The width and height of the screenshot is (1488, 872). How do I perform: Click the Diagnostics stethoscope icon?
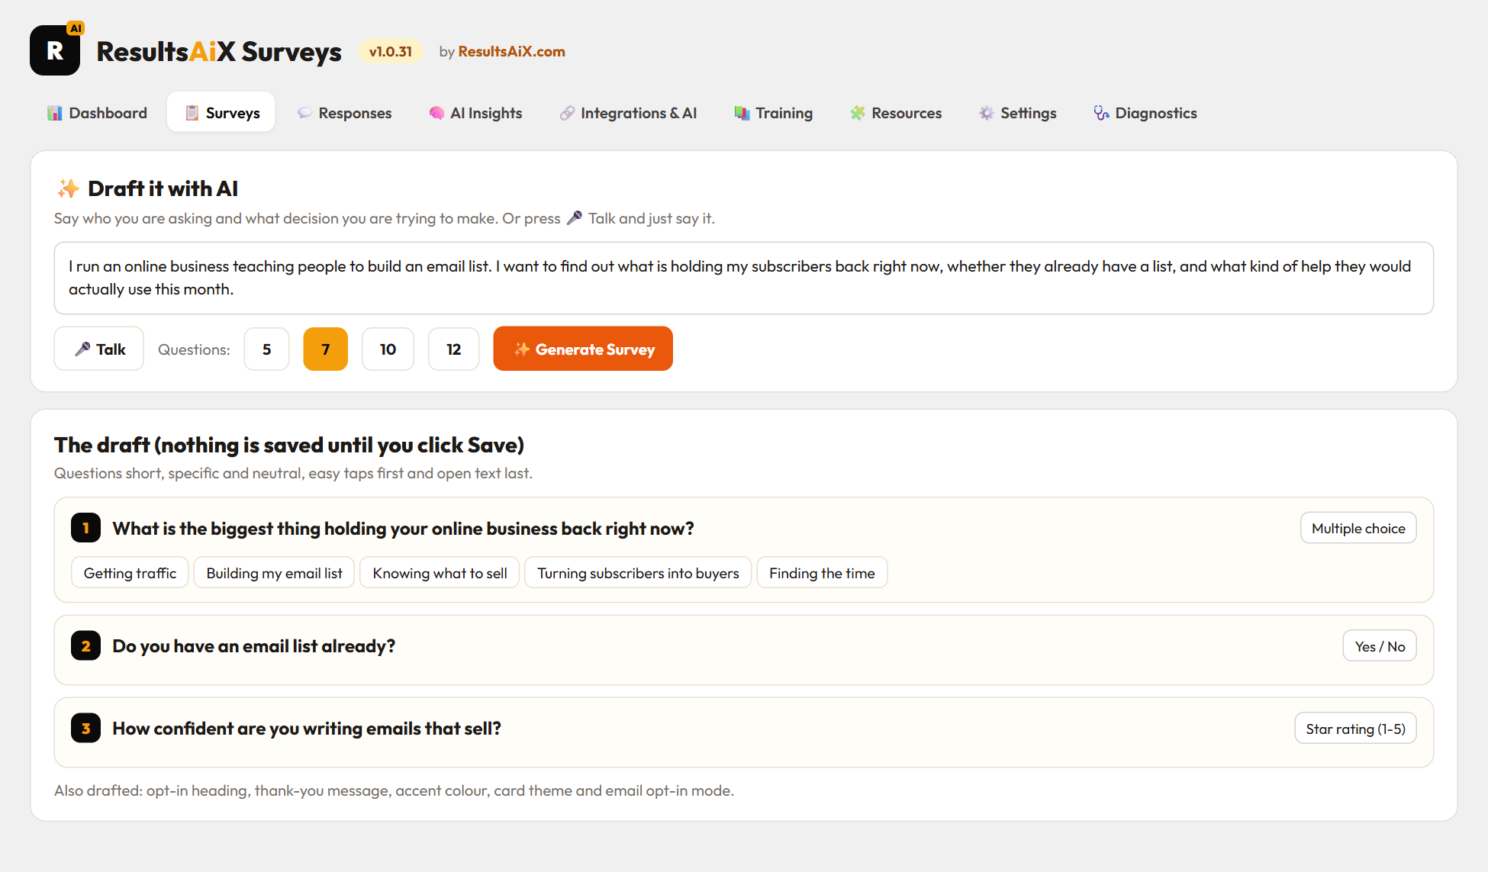pos(1101,113)
